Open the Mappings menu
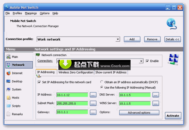 pos(31,13)
